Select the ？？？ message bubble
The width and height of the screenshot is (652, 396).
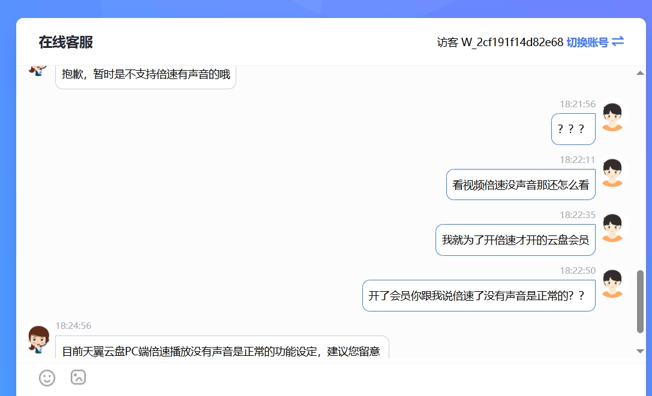point(573,129)
